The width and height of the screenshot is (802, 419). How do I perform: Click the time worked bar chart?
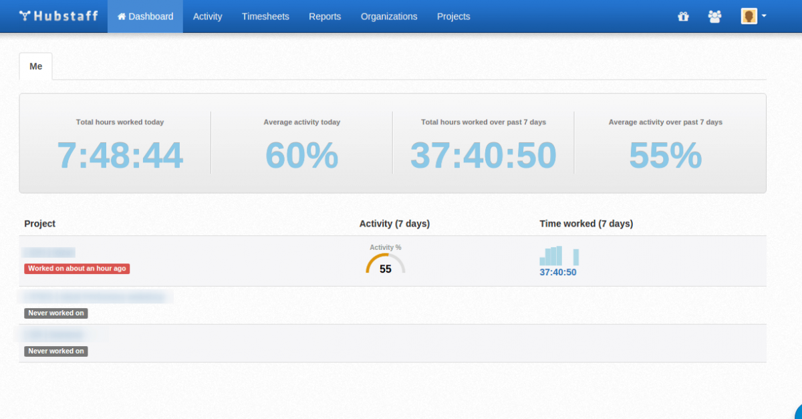pos(559,256)
